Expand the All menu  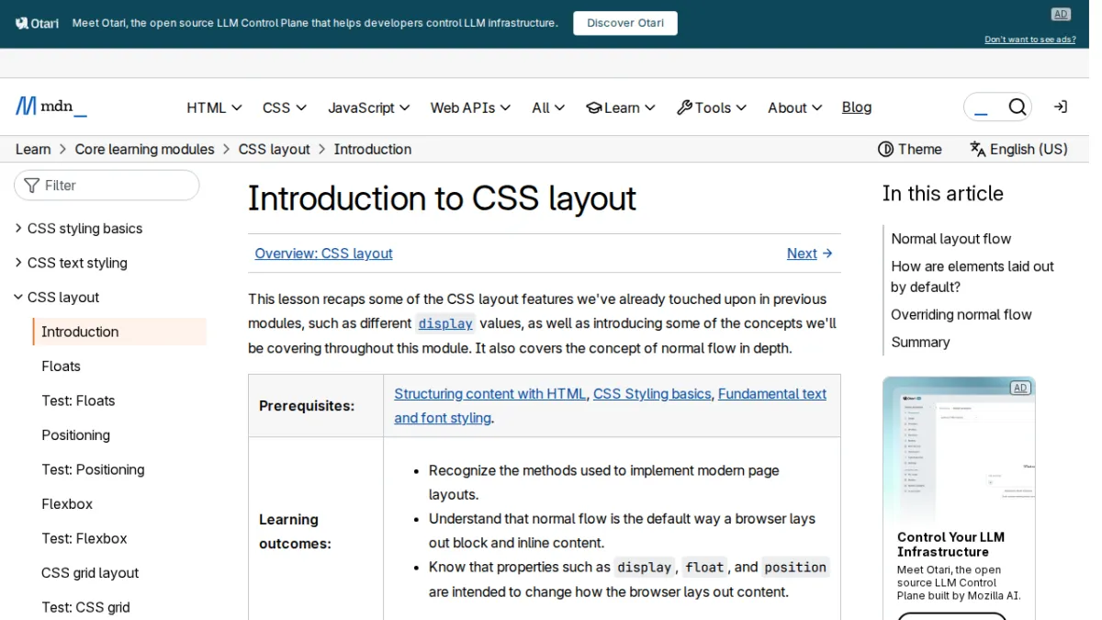tap(548, 107)
